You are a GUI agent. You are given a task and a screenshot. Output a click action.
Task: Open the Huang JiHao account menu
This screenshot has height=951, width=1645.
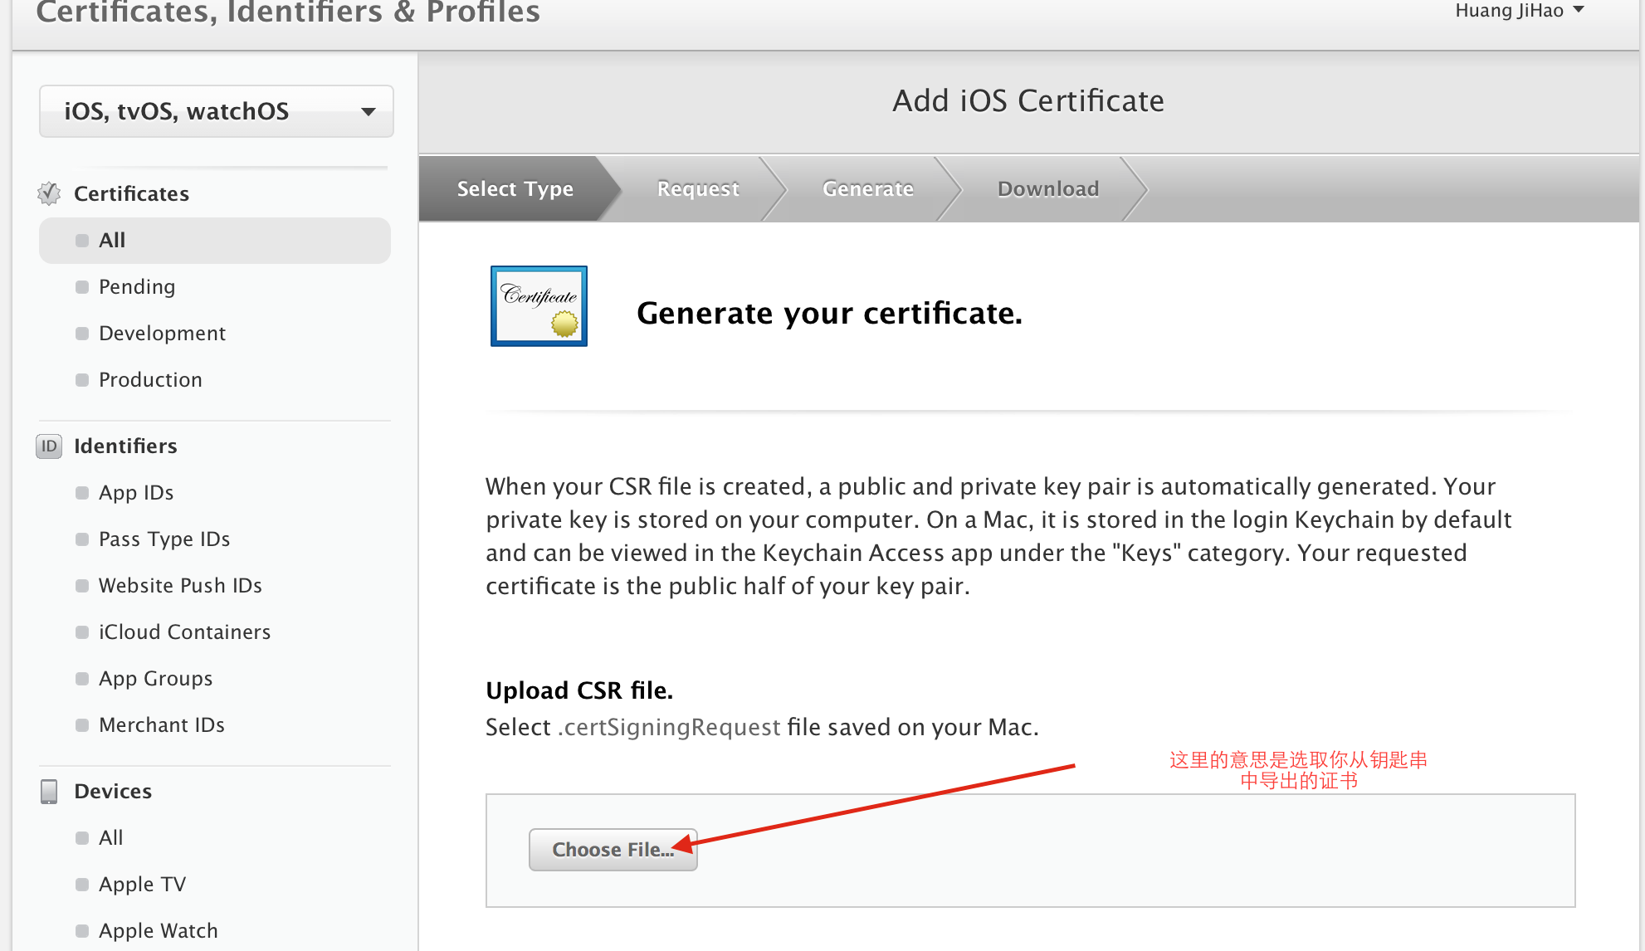1519,11
